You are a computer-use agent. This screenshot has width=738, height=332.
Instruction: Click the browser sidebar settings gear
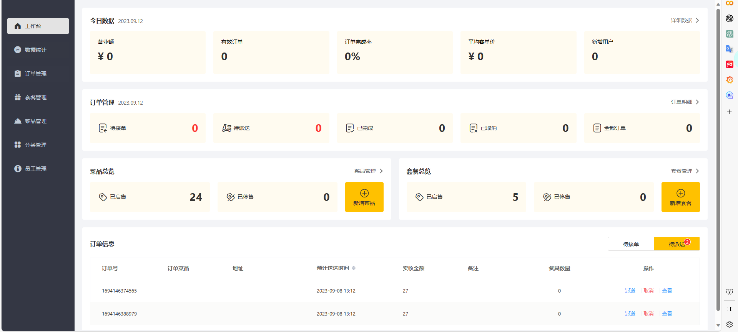(729, 324)
